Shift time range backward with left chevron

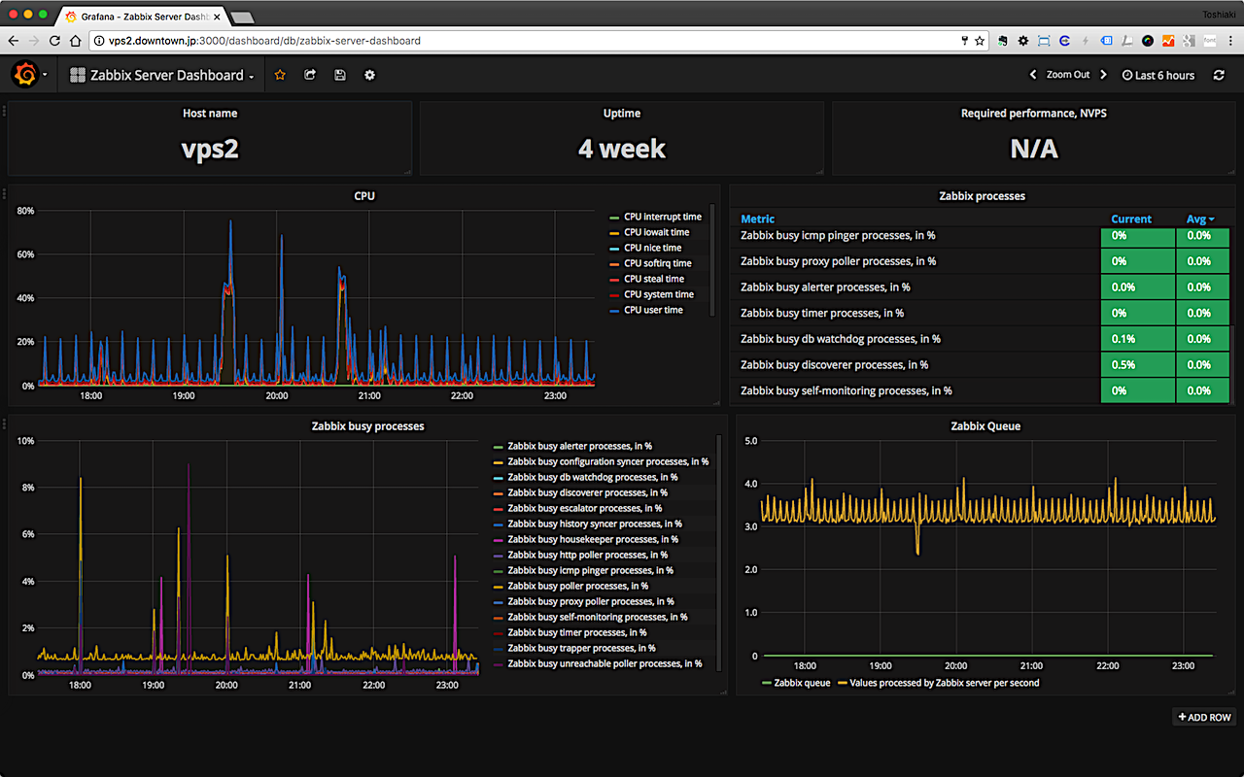point(1034,75)
